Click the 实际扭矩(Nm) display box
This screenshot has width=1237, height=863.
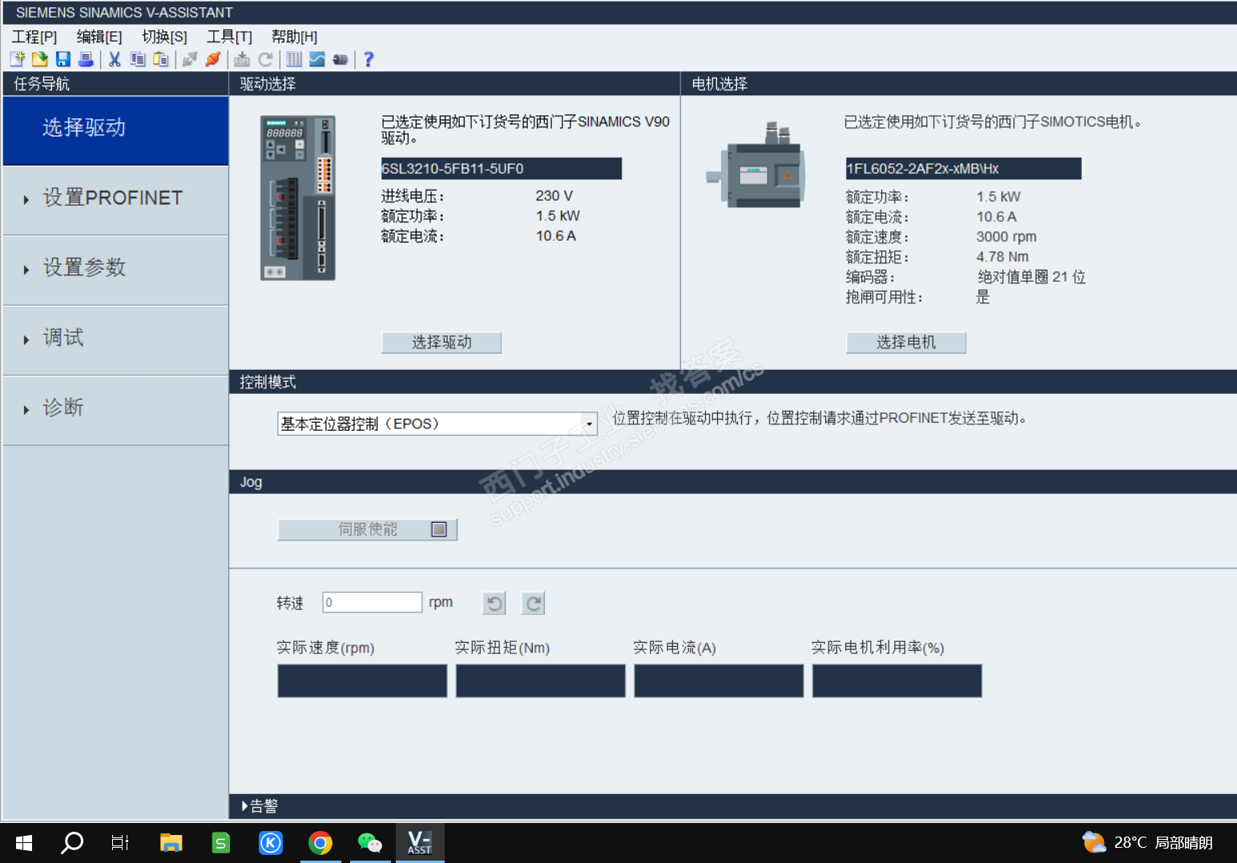(541, 680)
